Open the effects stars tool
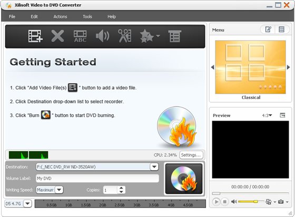The height and width of the screenshot is (217, 295). coord(150,36)
